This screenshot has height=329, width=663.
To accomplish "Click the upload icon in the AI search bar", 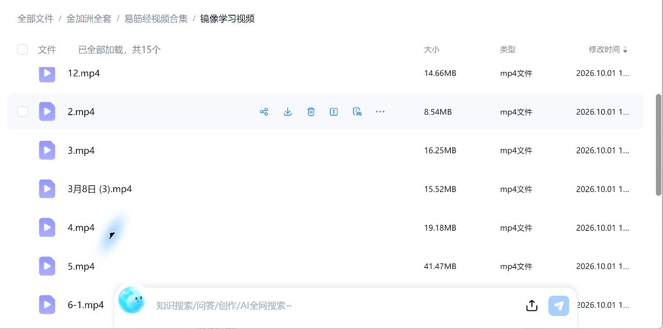I will pos(532,306).
